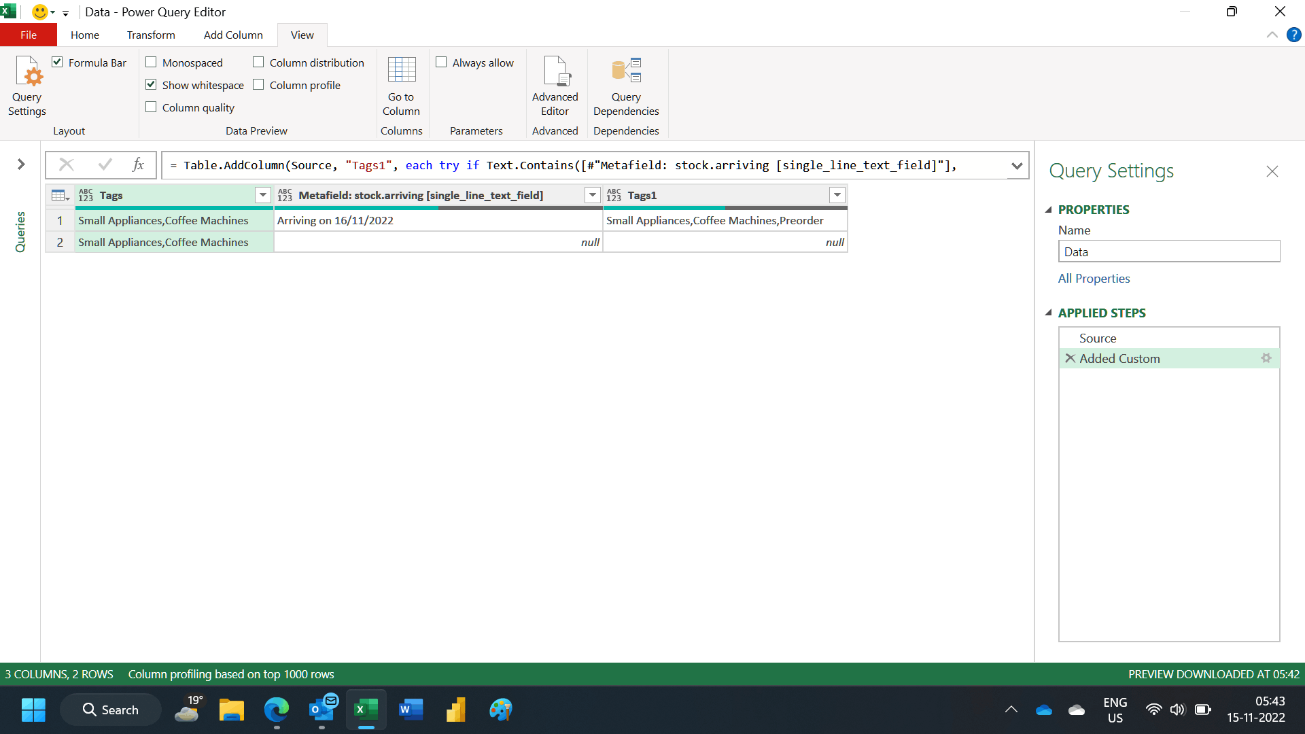
Task: Open the help question mark icon
Action: click(x=1294, y=35)
